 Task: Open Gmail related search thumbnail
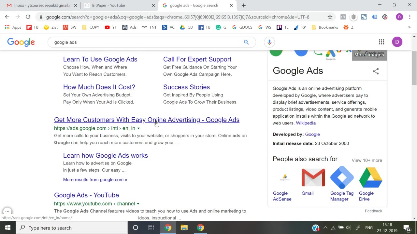tap(313, 178)
